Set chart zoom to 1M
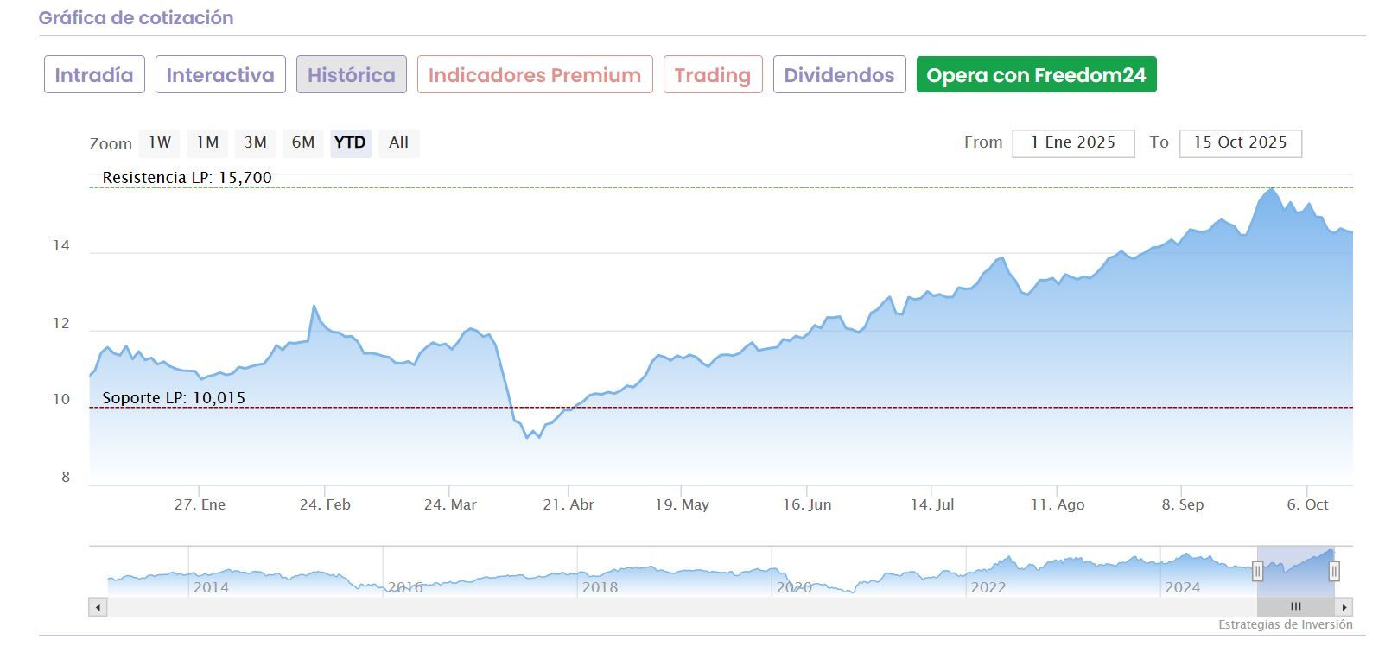The width and height of the screenshot is (1385, 665). (x=207, y=142)
